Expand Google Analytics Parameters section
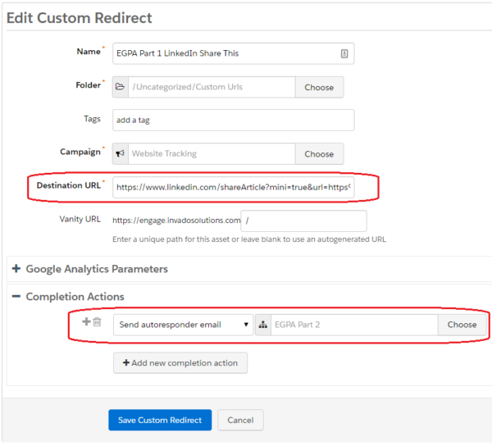The width and height of the screenshot is (492, 446). pos(16,268)
